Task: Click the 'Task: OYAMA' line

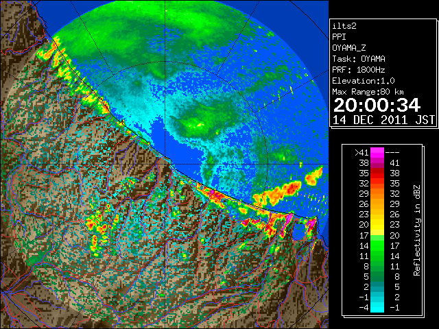Action: tap(359, 59)
